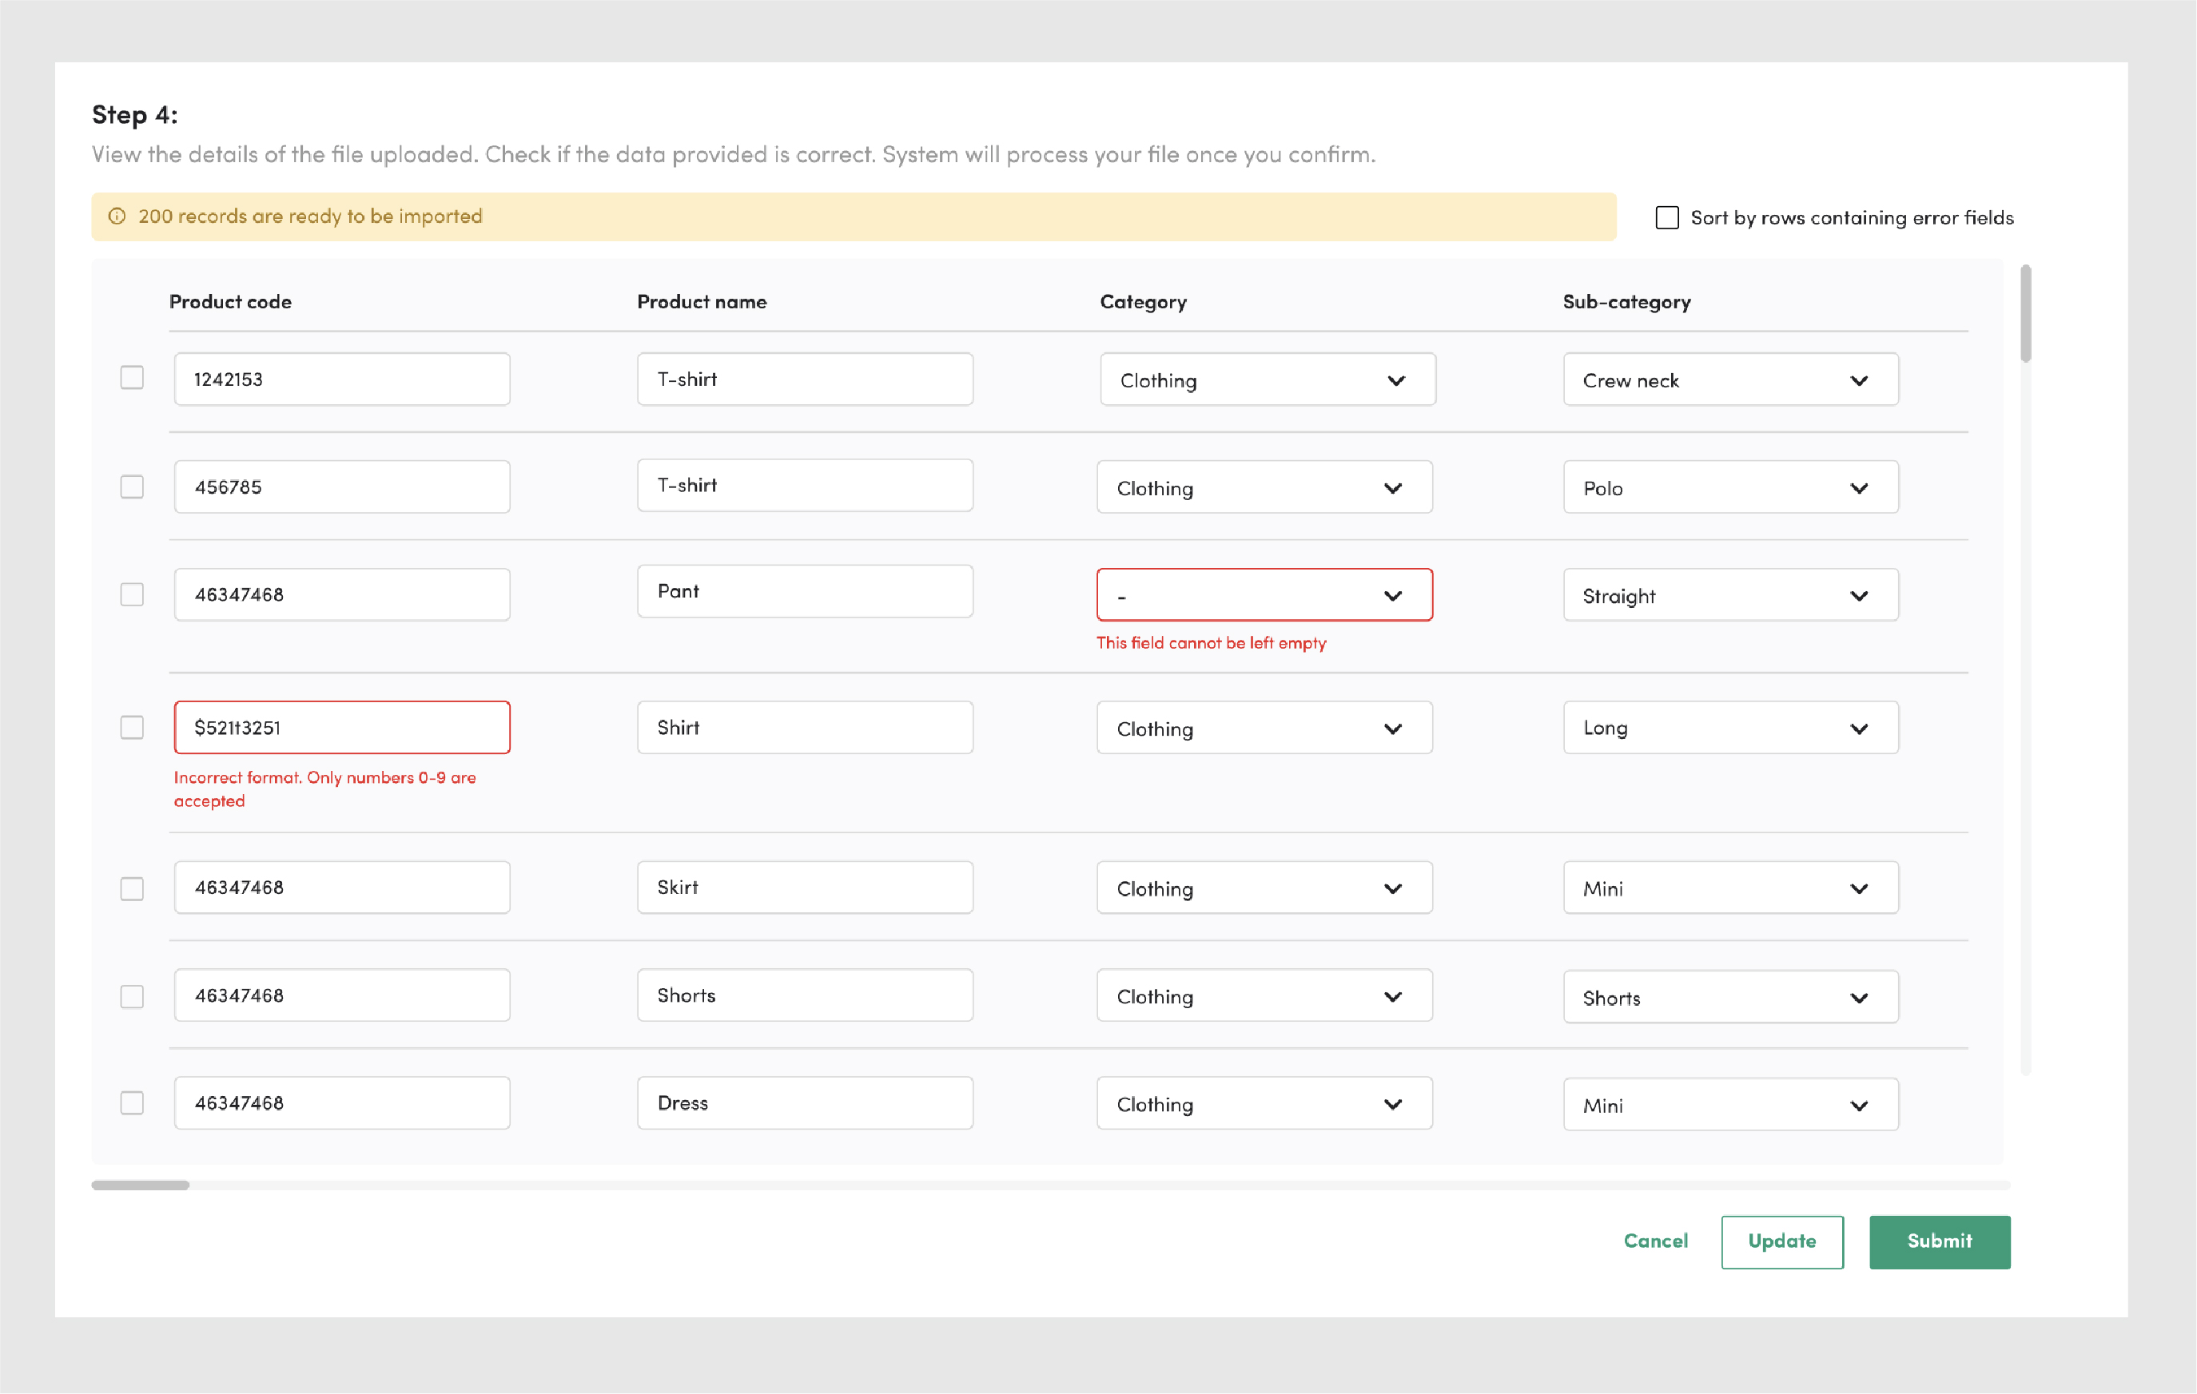The height and width of the screenshot is (1394, 2197).
Task: Click chevron on Shorts sub-category dropdown
Action: point(1858,998)
